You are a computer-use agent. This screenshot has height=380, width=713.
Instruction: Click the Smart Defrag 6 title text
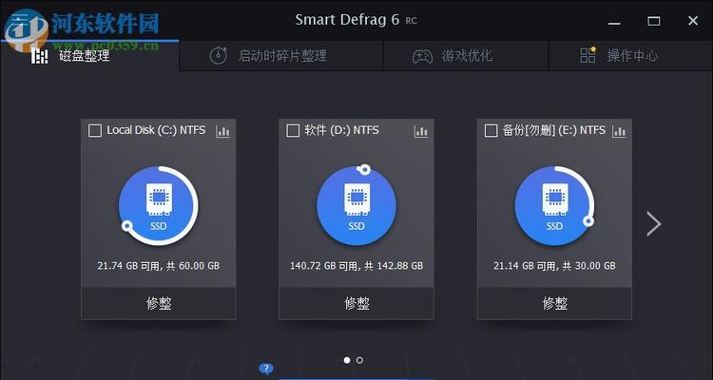click(347, 20)
